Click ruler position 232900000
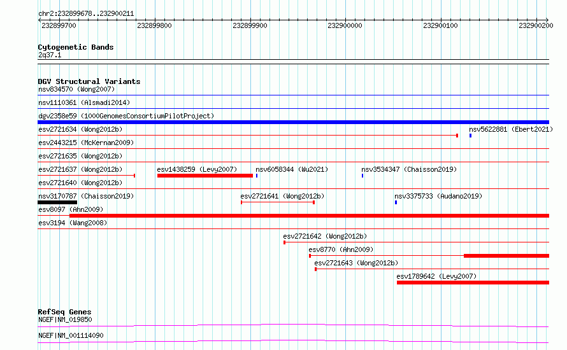Screen dimensions: 567x350 click(x=345, y=25)
